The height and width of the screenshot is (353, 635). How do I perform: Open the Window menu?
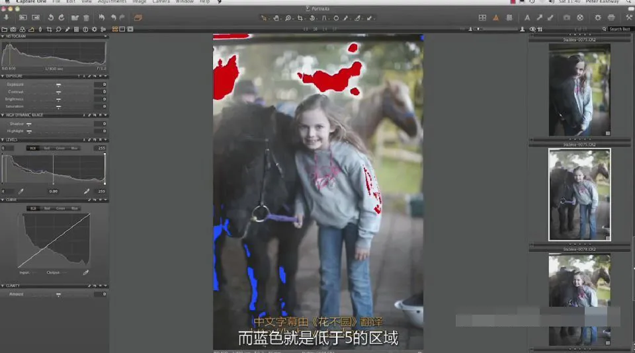[x=185, y=1]
